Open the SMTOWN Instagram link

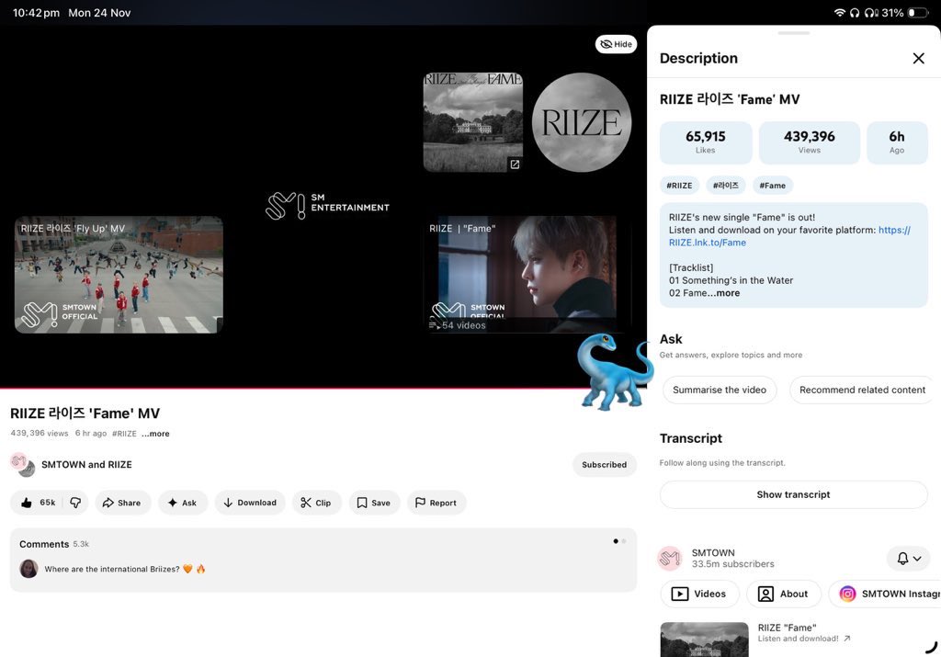[885, 594]
